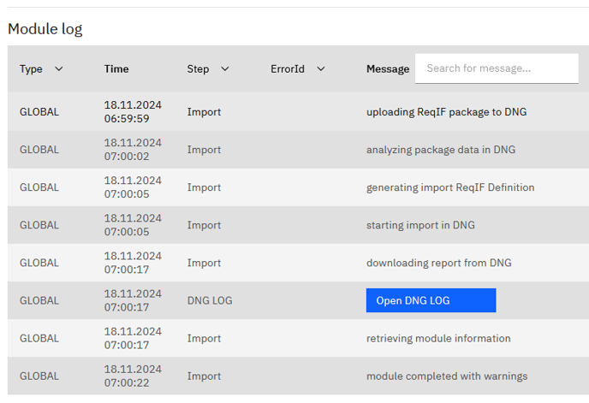This screenshot has width=589, height=403.
Task: Select the 'analyzing package data in DNG' entry
Action: [x=441, y=150]
